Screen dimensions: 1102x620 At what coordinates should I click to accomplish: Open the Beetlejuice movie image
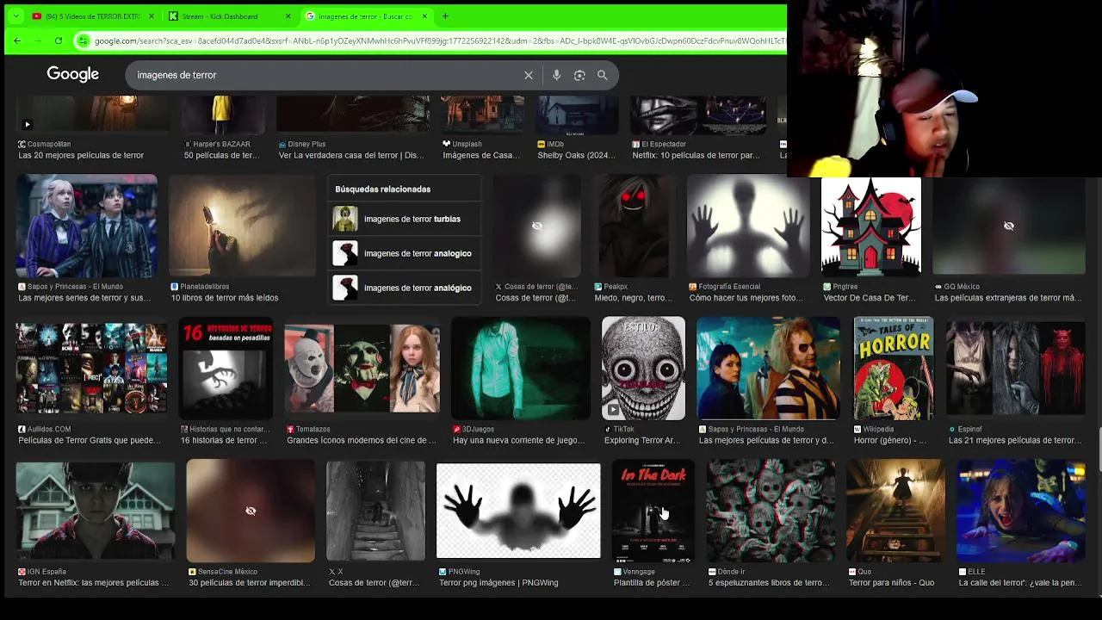coord(768,368)
